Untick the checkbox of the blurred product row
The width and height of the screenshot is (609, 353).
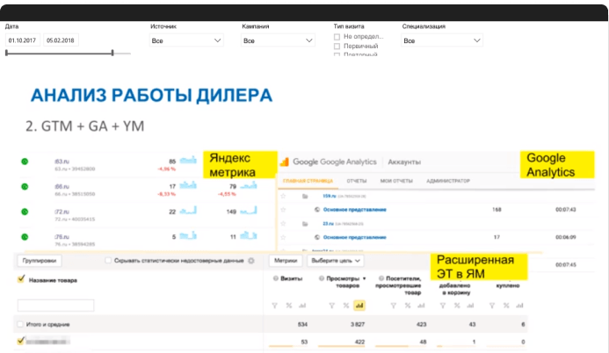(x=21, y=341)
